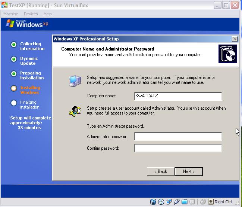Click 'Computer Name and Administrator Password' heading

pos(107,49)
